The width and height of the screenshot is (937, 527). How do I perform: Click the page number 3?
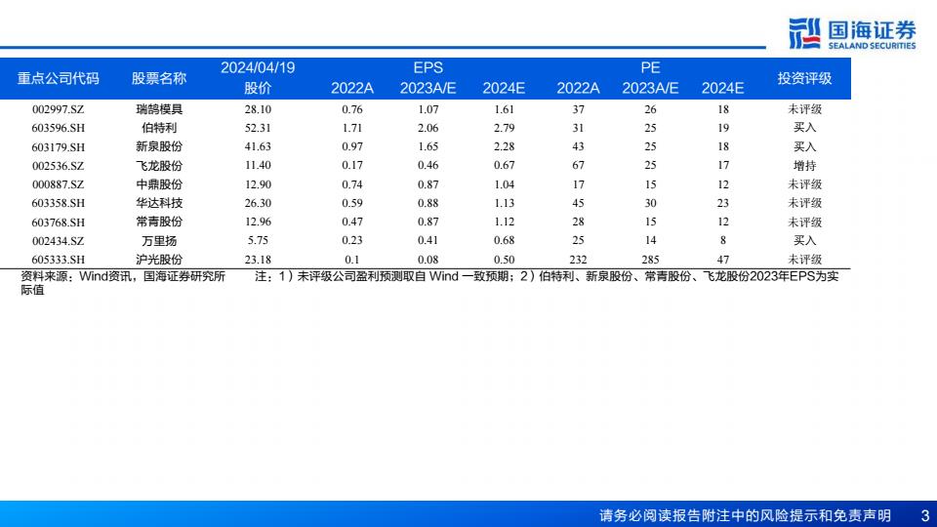pos(924,514)
